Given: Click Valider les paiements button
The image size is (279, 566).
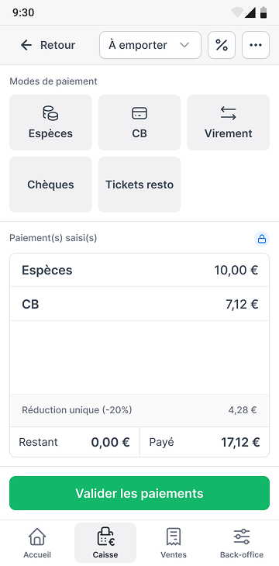Looking at the screenshot, I should point(139,493).
